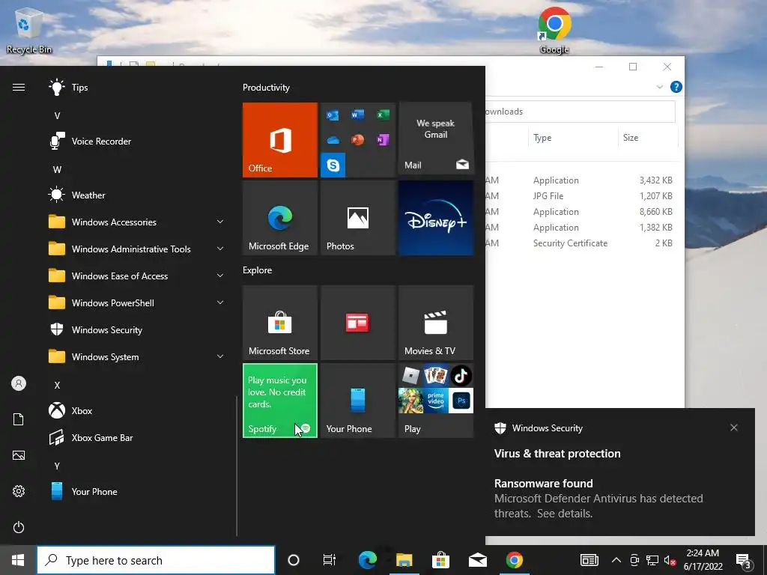This screenshot has height=575, width=767.
Task: Open Chrome from the taskbar
Action: [514, 560]
